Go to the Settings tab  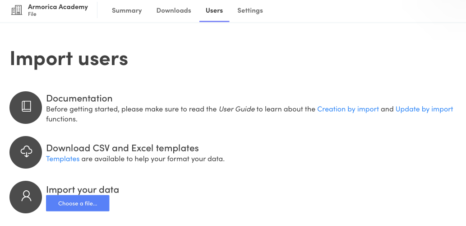(250, 10)
